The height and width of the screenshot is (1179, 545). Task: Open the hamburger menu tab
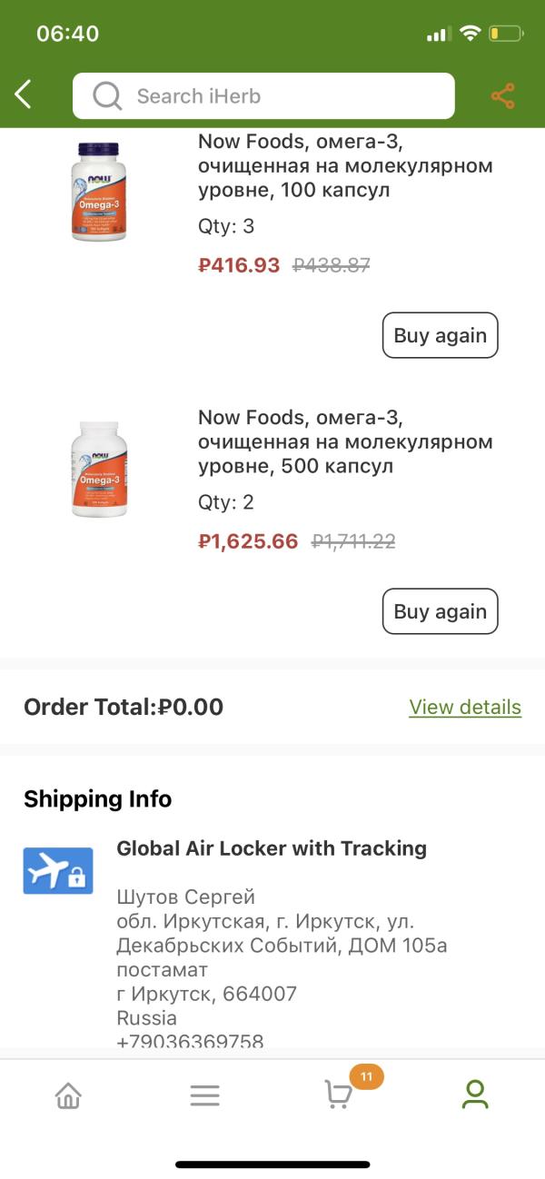(x=204, y=1095)
